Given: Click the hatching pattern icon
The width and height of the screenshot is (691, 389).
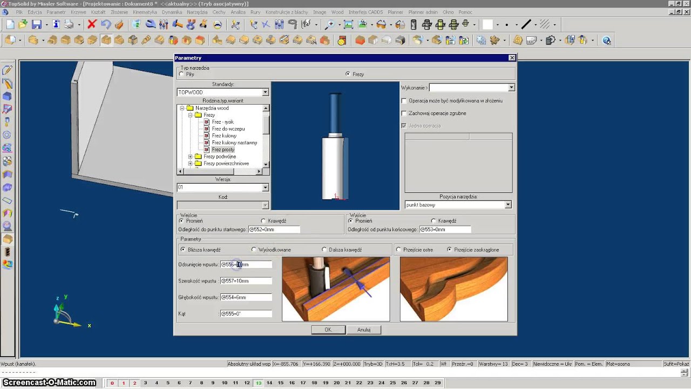Looking at the screenshot, I should (x=545, y=24).
